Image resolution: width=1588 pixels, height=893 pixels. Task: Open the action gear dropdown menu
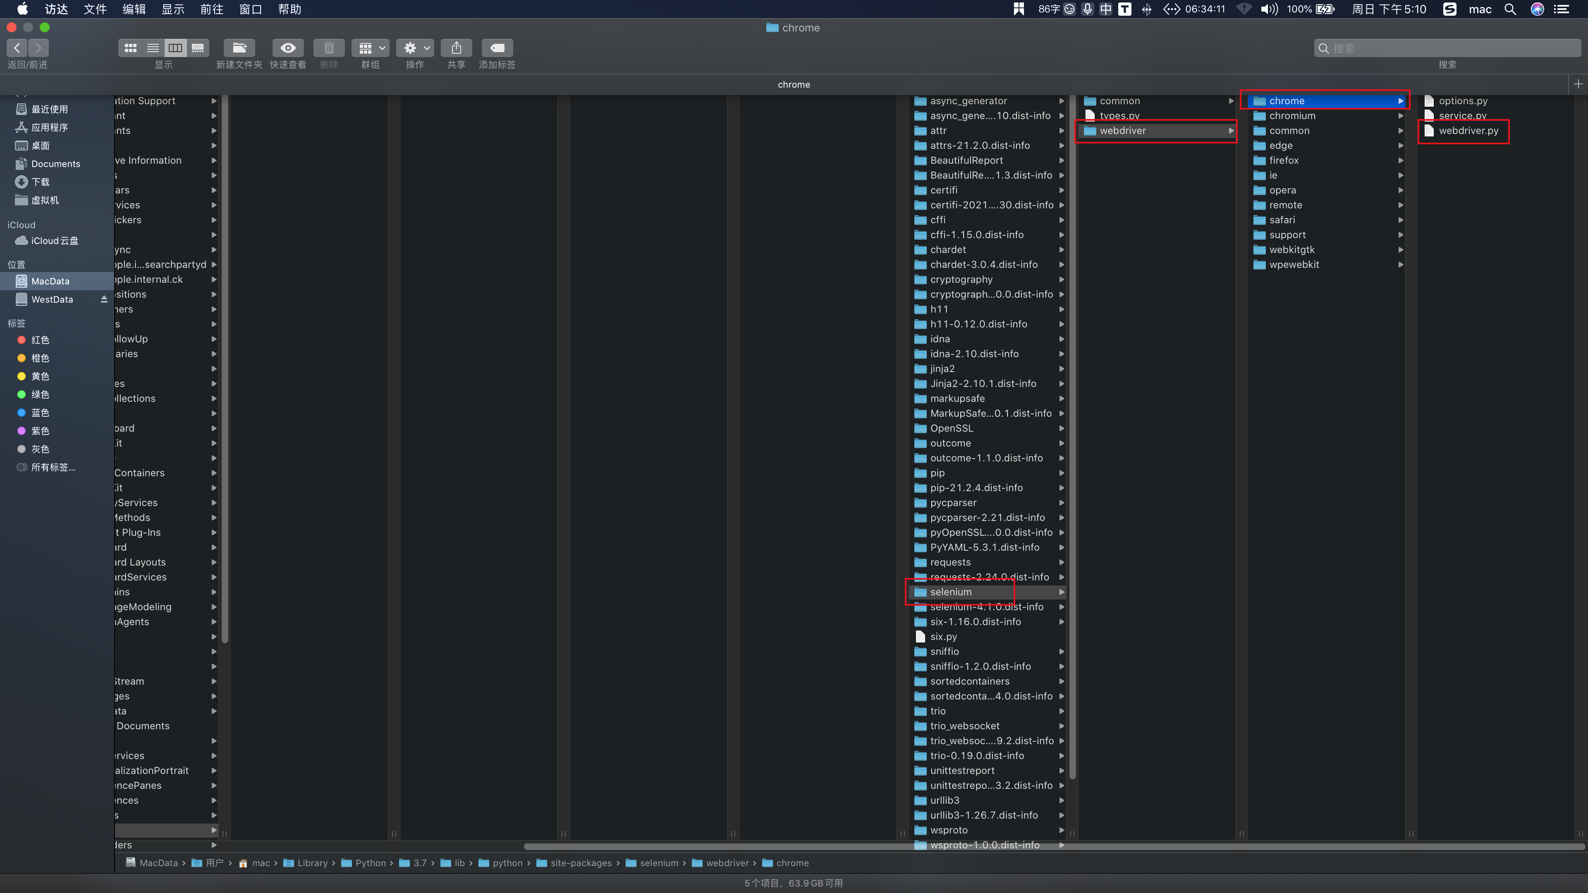click(x=415, y=48)
